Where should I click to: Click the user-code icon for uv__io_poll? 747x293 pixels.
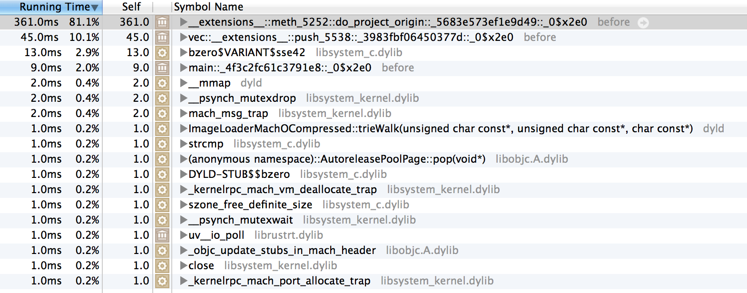[x=162, y=235]
